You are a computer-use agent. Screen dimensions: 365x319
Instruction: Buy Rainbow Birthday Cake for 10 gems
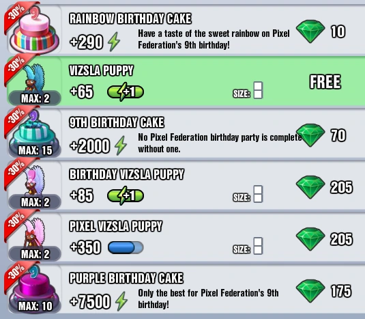pyautogui.click(x=321, y=31)
